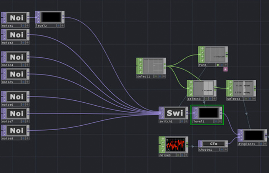Toggle the plus viewer flag on select2
This screenshot has width=269, height=173.
point(254,99)
